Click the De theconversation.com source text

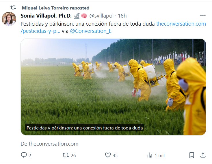49,144
